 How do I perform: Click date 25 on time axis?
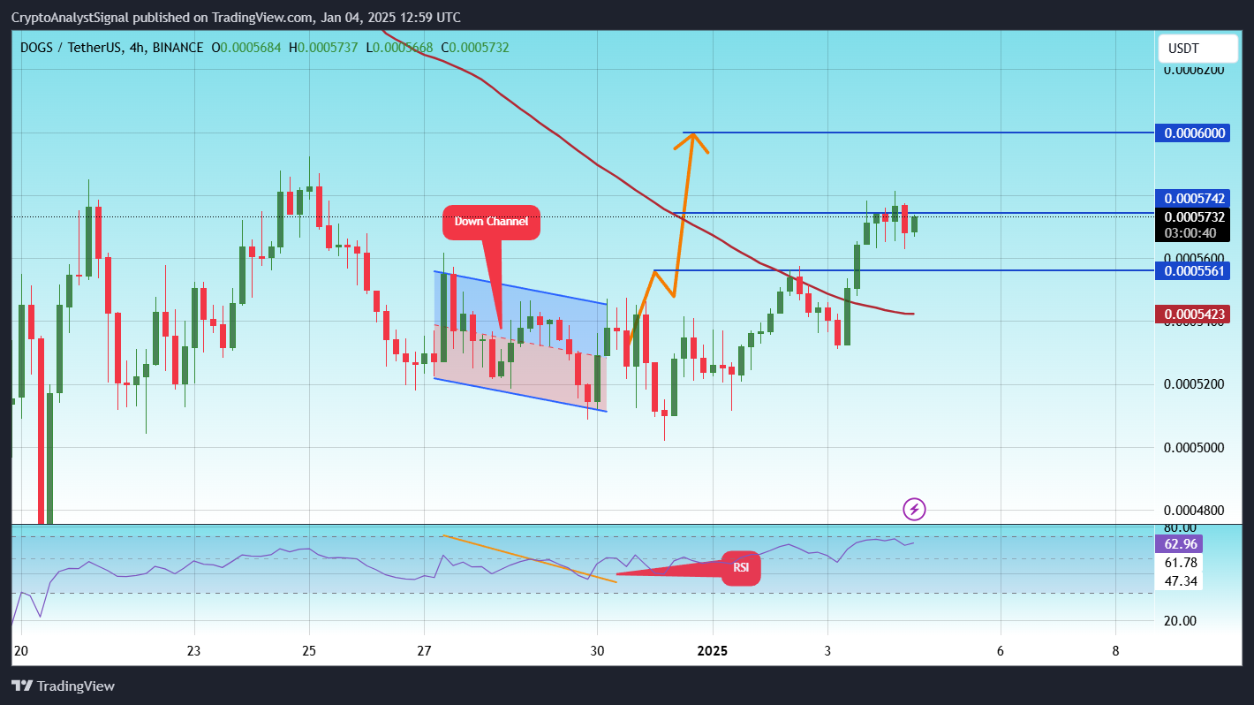tap(309, 651)
